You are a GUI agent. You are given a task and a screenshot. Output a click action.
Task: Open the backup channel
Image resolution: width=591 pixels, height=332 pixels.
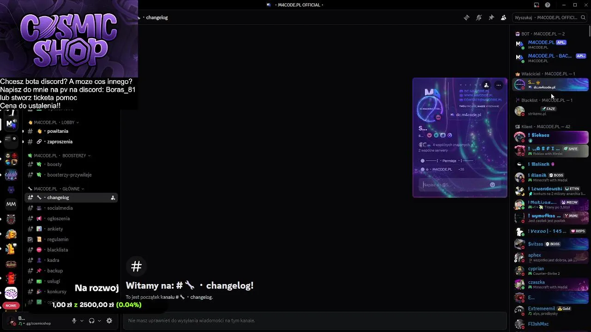click(72, 271)
